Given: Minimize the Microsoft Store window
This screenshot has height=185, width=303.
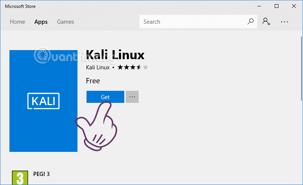Looking at the screenshot, I should point(259,6).
